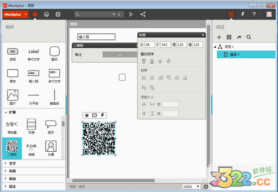Select the A link 链接 component
This screenshot has height=192, width=278.
[32, 149]
